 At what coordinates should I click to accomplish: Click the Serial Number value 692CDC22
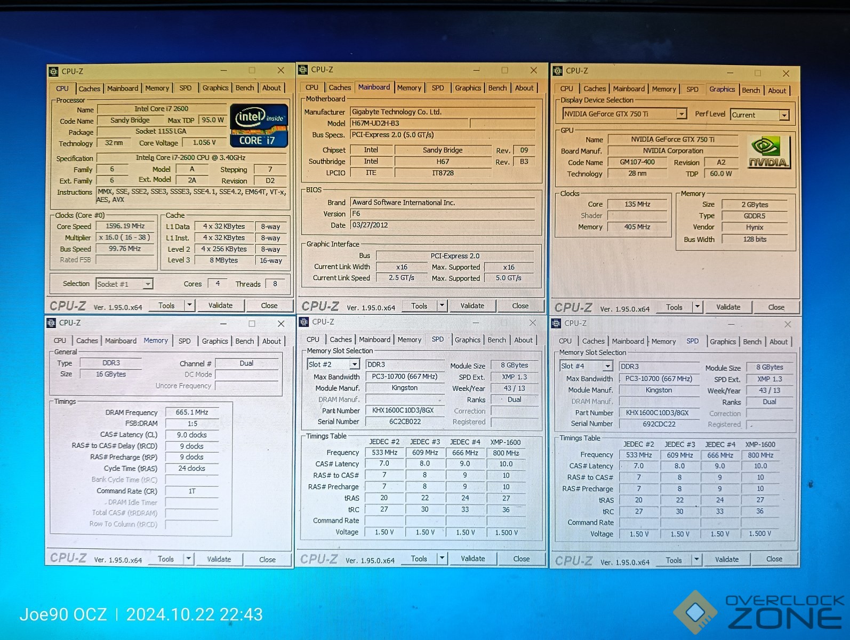(659, 424)
